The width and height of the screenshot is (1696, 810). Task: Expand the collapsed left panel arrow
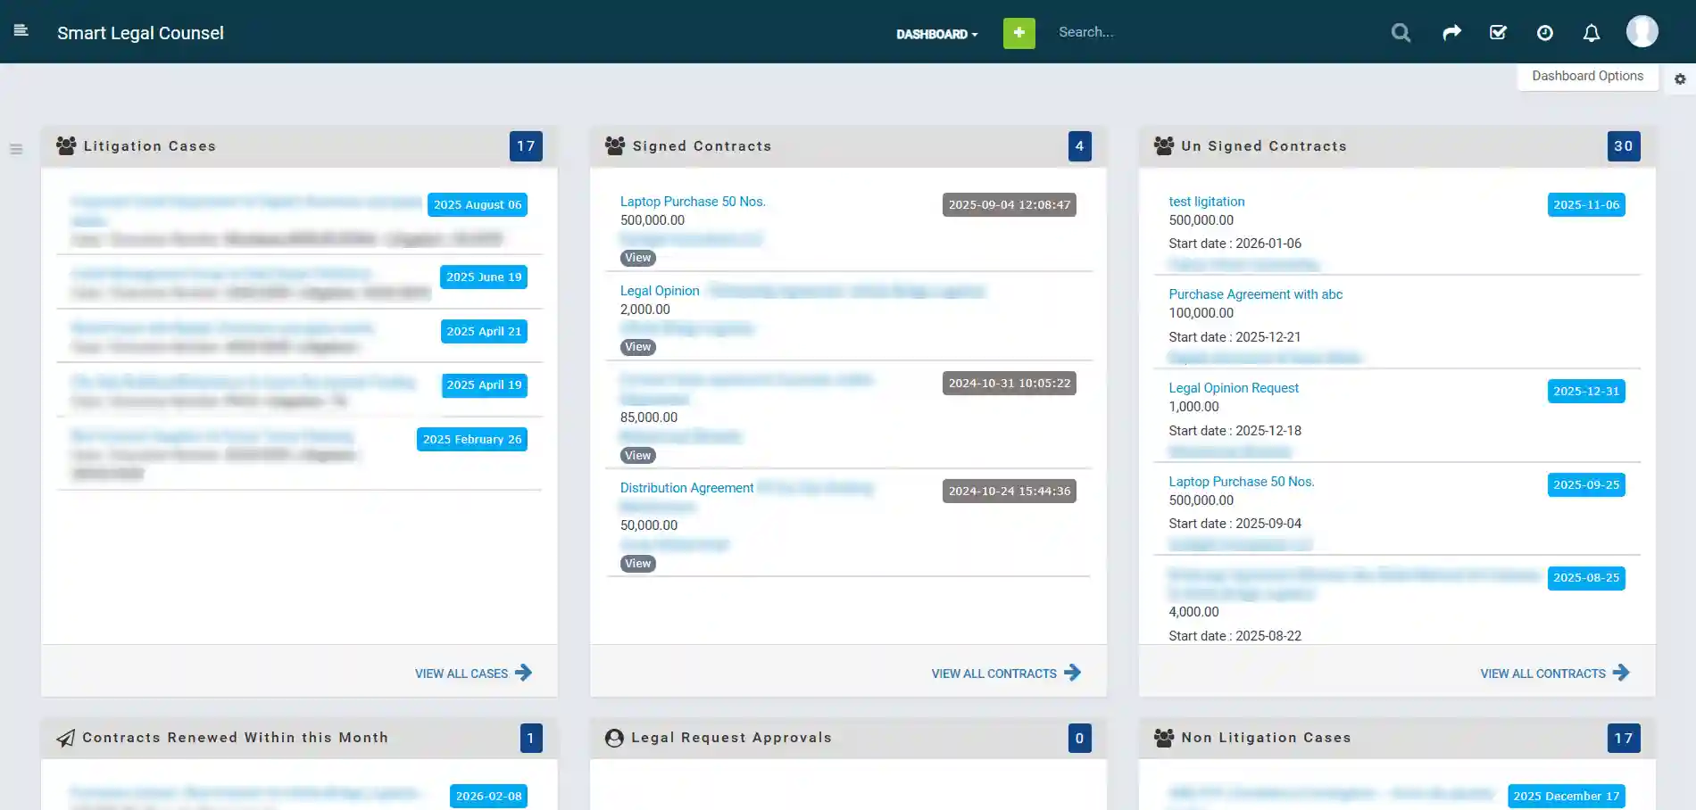pos(16,149)
